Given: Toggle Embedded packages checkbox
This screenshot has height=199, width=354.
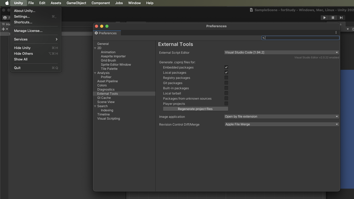Looking at the screenshot, I should (226, 67).
